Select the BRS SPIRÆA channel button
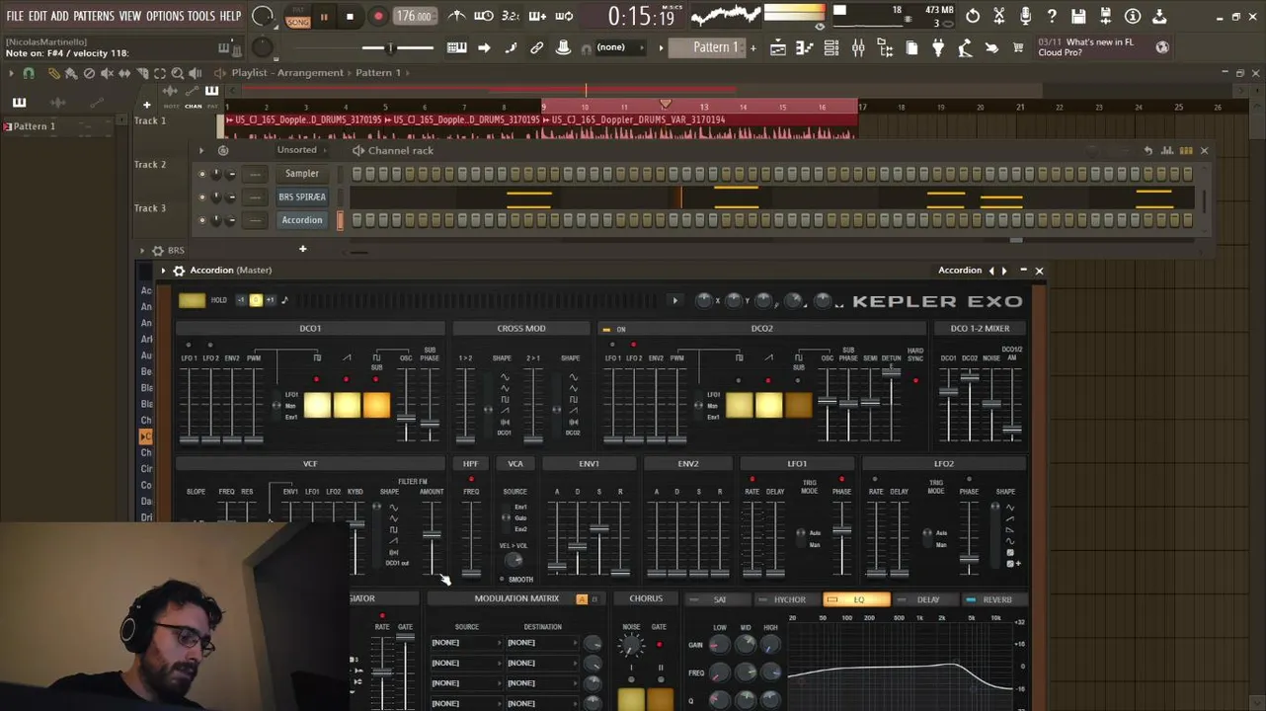Viewport: 1266px width, 711px height. click(x=302, y=197)
